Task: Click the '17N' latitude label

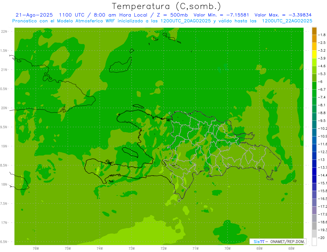Action: (4, 223)
